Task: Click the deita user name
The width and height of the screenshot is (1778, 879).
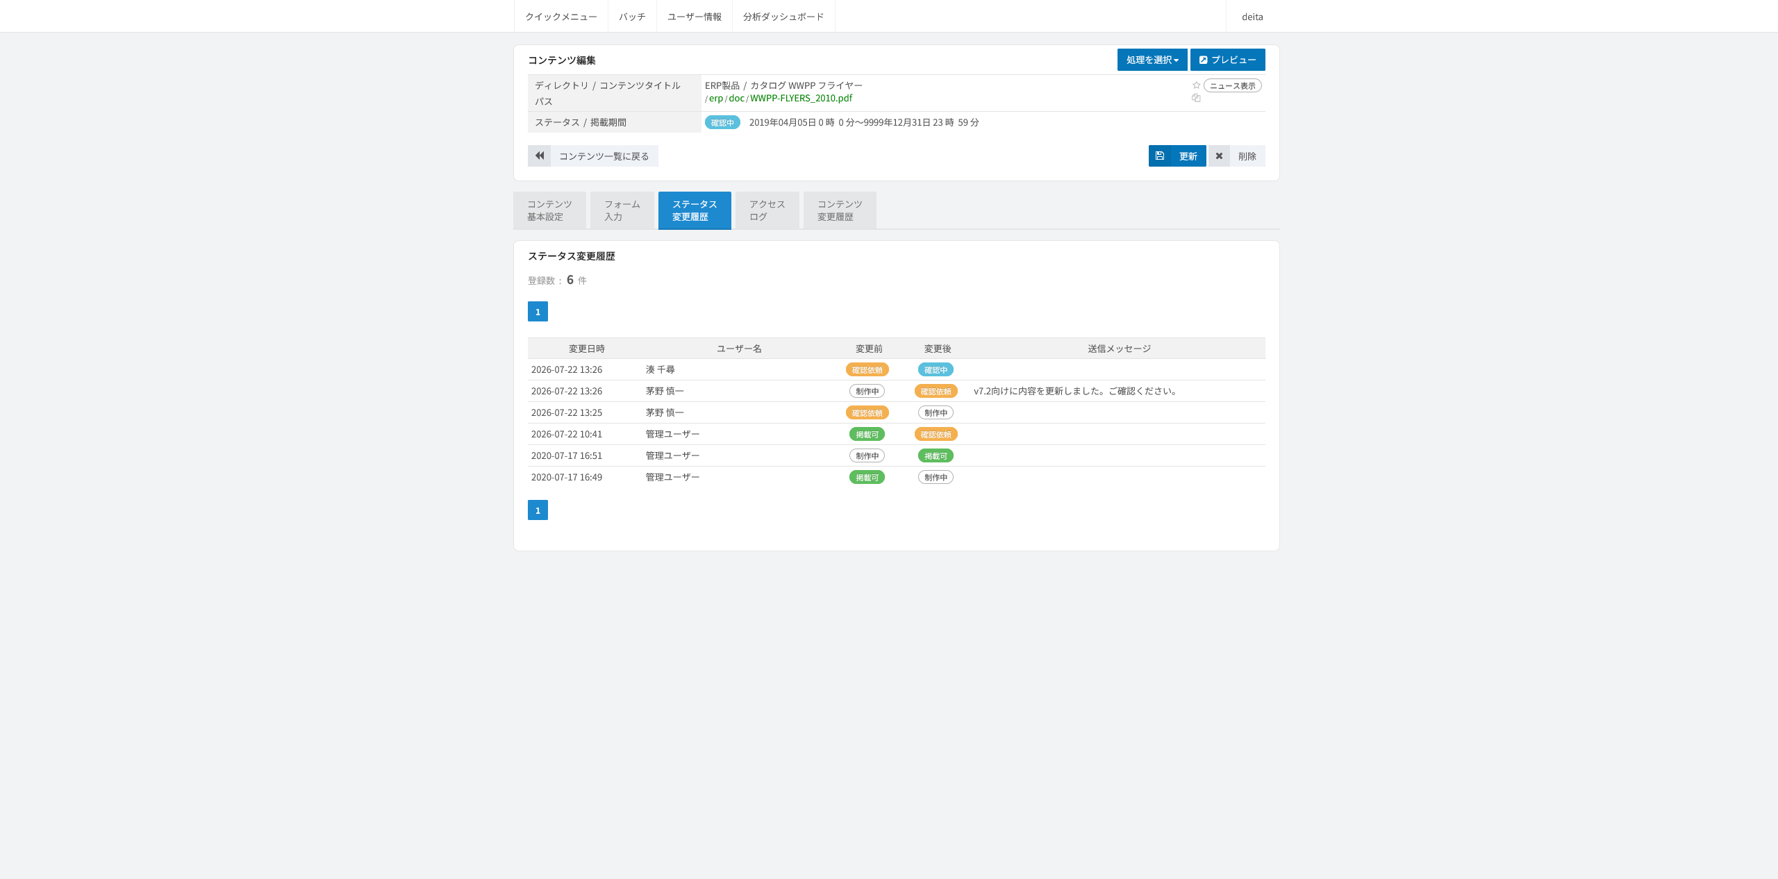Action: (x=1252, y=17)
